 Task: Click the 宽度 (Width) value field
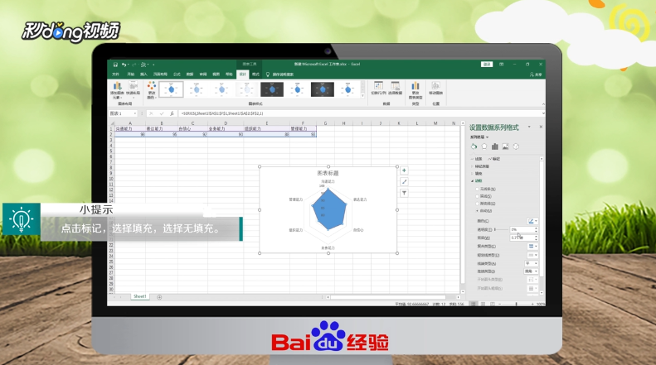[x=522, y=238]
